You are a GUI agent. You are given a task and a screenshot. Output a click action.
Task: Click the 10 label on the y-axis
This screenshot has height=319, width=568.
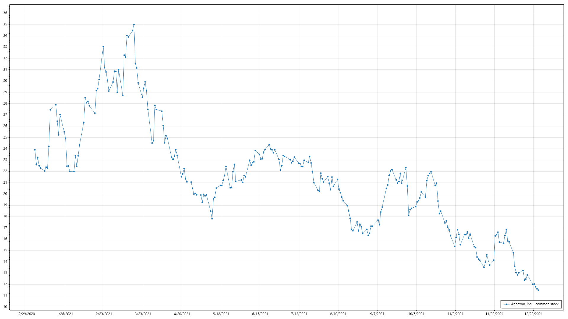[x=5, y=307]
